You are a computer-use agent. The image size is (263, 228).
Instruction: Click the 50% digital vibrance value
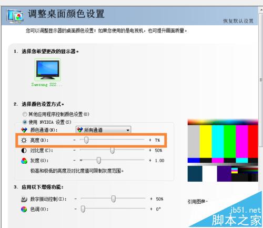click(x=159, y=199)
